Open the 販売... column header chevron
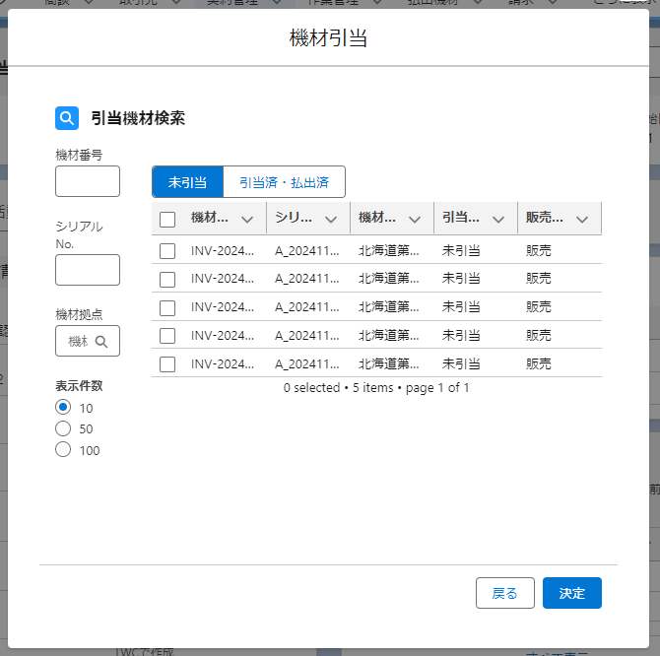Viewport: 660px width, 656px height. (582, 219)
